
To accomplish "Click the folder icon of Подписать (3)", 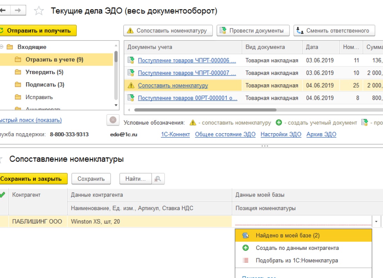I will click(18, 84).
